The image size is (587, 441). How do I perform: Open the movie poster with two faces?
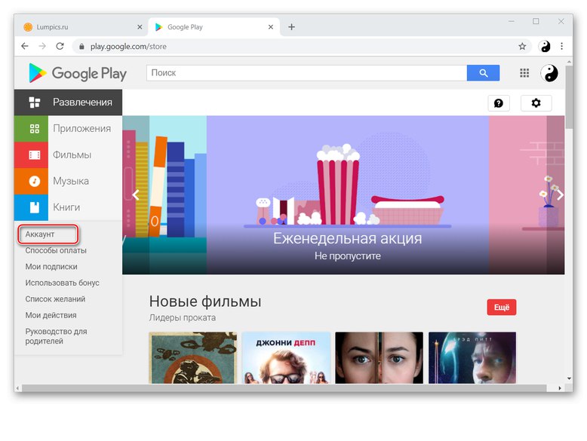(x=380, y=357)
